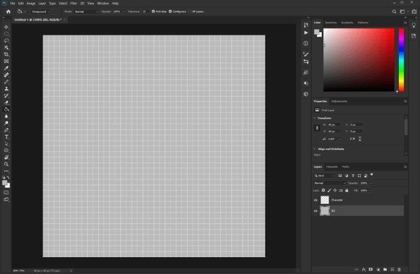
Task: Switch to the Adjustments tab
Action: [339, 101]
